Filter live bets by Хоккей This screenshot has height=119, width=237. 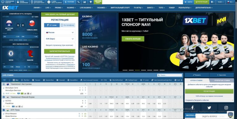click(60, 80)
